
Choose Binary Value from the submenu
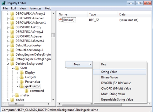(x=120, y=78)
